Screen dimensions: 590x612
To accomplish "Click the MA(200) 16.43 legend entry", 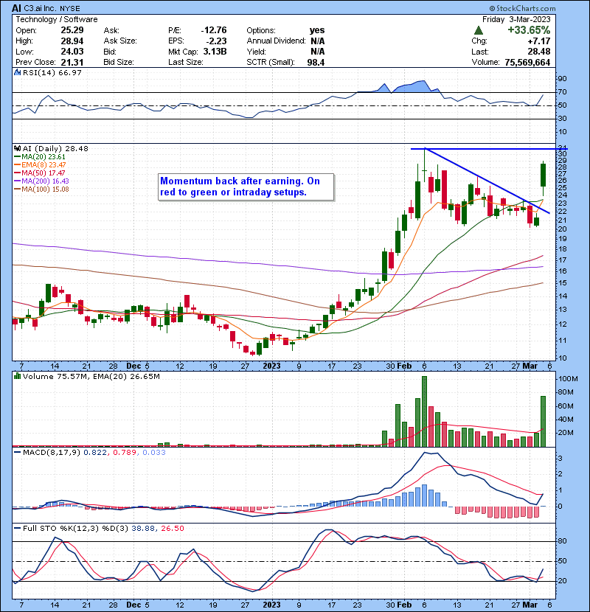I will click(41, 181).
